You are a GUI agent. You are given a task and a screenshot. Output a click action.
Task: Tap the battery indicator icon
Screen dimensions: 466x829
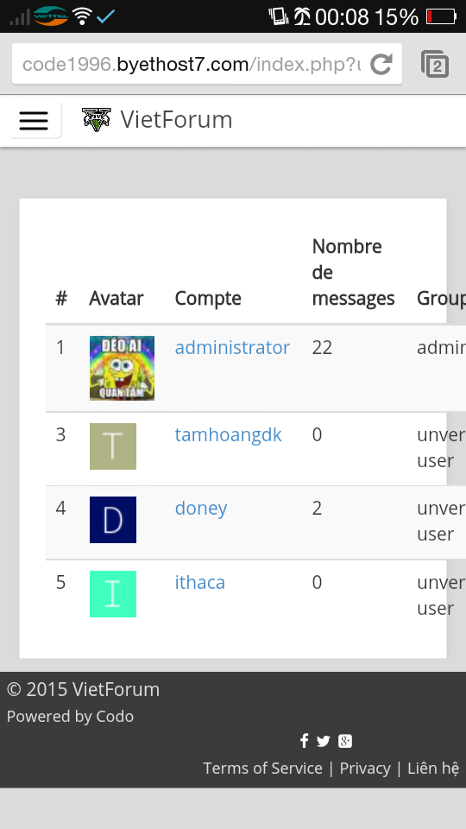pos(441,17)
